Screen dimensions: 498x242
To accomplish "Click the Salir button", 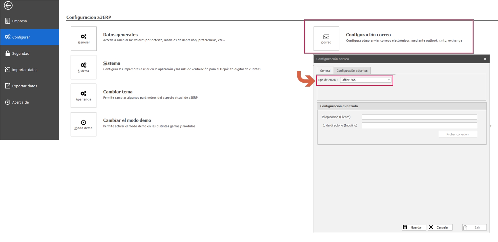I will point(474,227).
